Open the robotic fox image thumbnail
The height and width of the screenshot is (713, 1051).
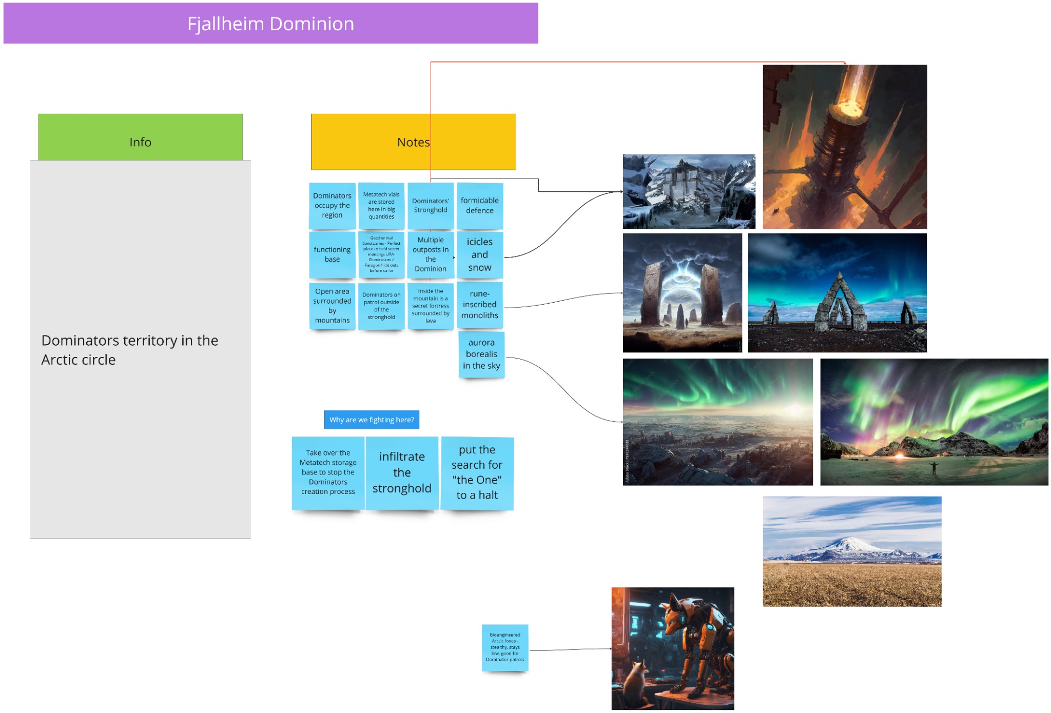[x=672, y=648]
